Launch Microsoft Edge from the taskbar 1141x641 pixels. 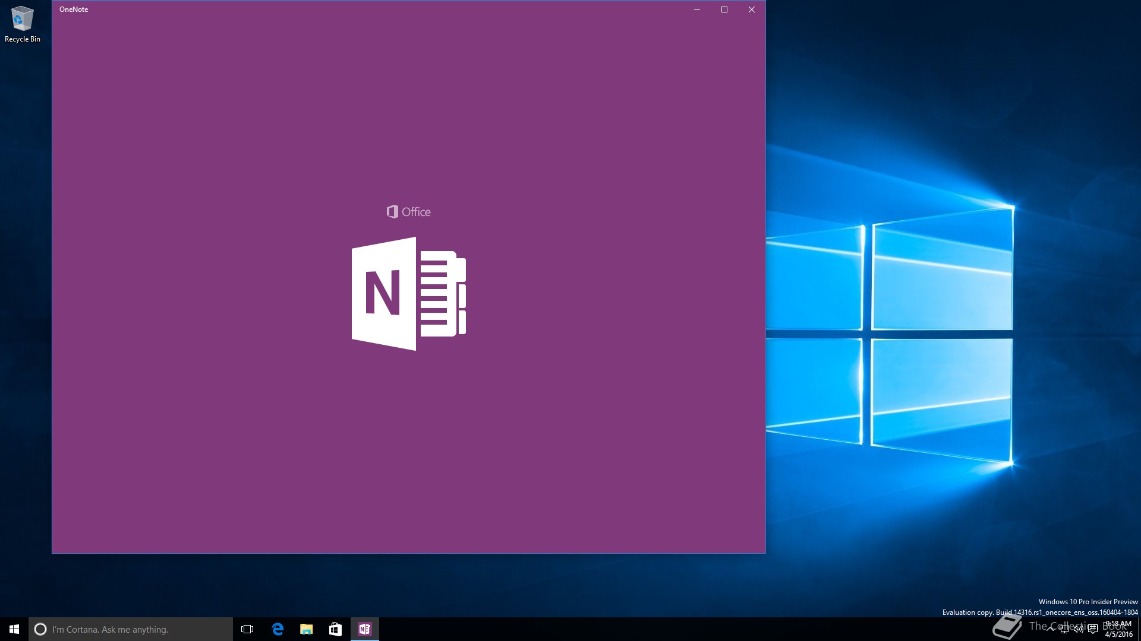click(x=278, y=629)
